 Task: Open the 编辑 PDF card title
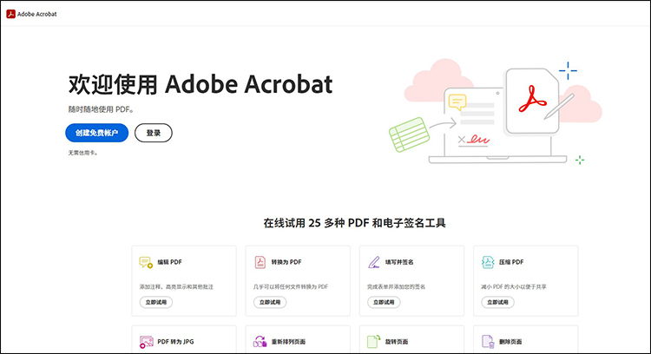(169, 262)
